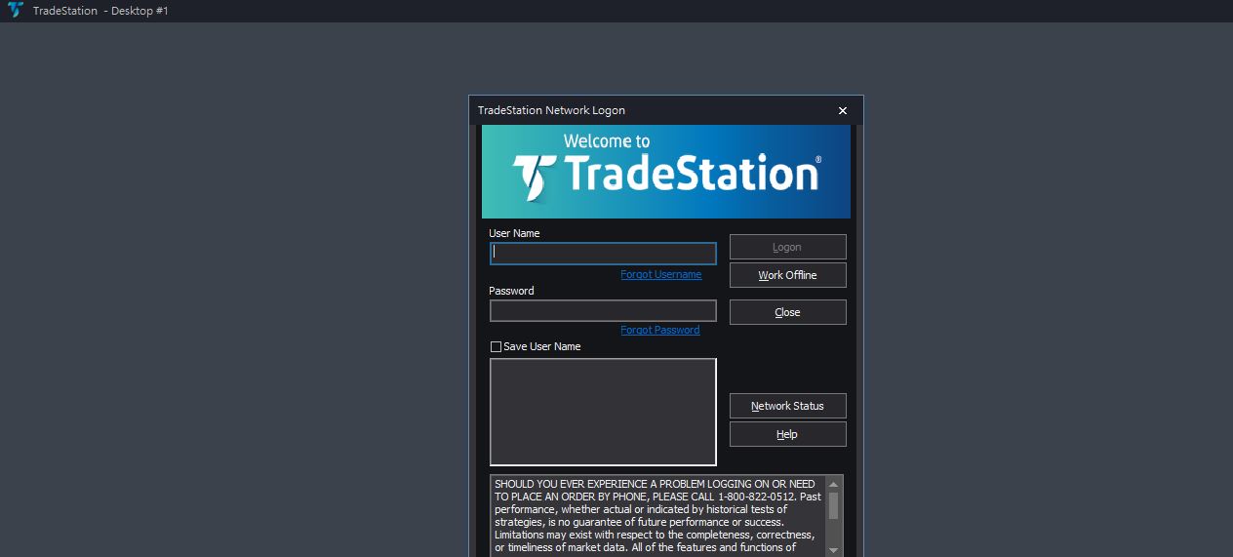Click the "SHOULD YOU EVER EXPERIENCE A PROBLEM LOGGING ON OR NEED" disclaimer line

tap(655, 484)
